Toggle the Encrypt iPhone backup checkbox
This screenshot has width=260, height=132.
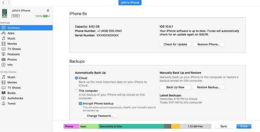(x=80, y=103)
